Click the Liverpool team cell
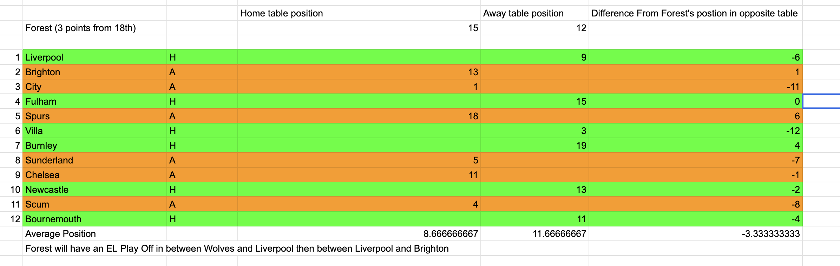The height and width of the screenshot is (266, 840). tap(94, 57)
